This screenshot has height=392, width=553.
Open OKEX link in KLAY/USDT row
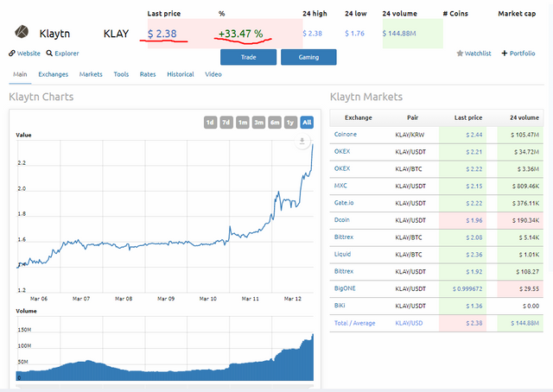point(342,151)
